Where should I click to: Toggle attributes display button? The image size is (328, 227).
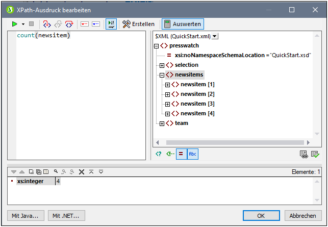(x=181, y=154)
